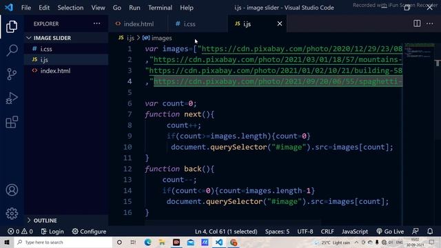The height and width of the screenshot is (248, 441).
Task: Open the Edit menu
Action: (44, 8)
